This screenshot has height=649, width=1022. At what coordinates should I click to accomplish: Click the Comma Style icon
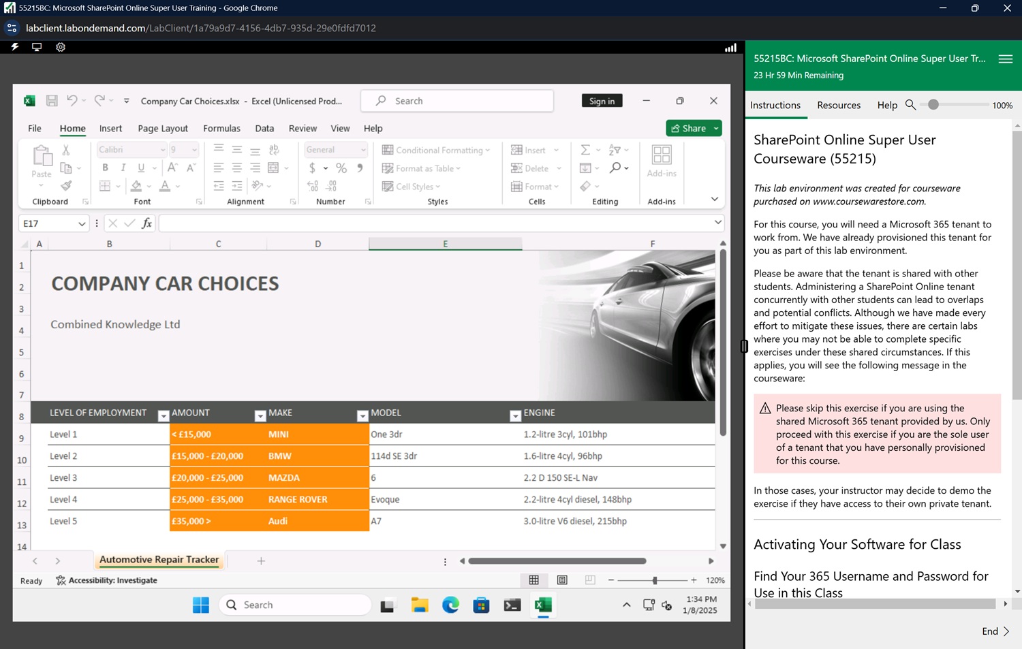click(x=360, y=168)
